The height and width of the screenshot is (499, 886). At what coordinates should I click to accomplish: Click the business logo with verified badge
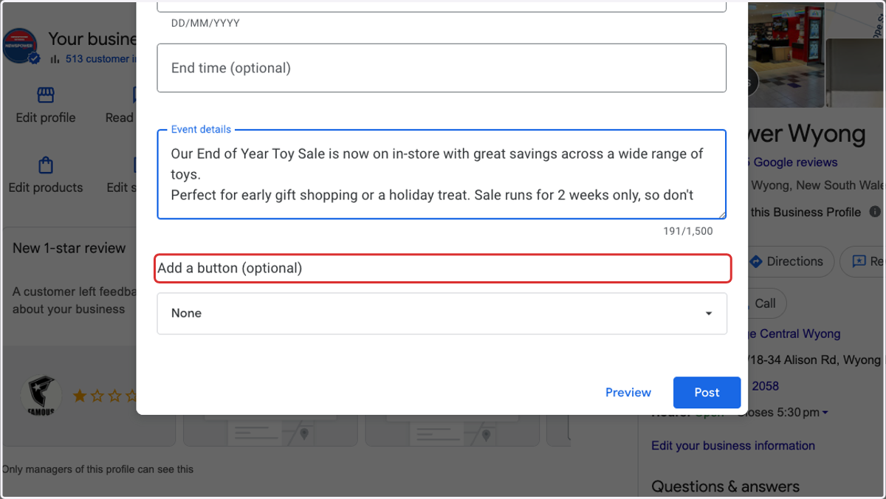pos(21,47)
